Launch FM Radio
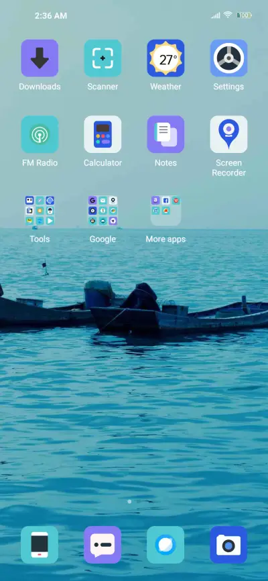Image resolution: width=268 pixels, height=581 pixels. tap(40, 134)
